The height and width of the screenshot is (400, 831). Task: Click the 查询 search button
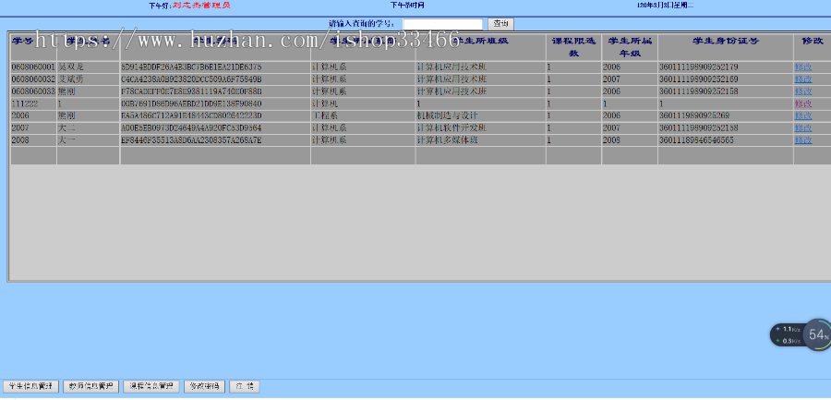pyautogui.click(x=500, y=24)
